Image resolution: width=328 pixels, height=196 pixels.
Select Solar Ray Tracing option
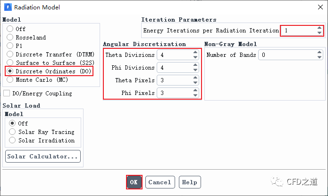tap(12, 132)
